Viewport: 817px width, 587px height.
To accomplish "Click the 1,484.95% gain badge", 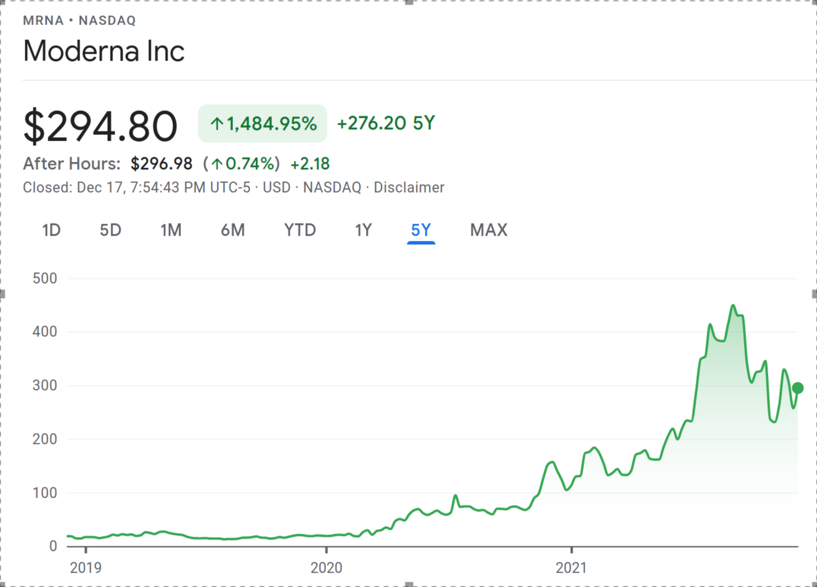I will pyautogui.click(x=263, y=124).
